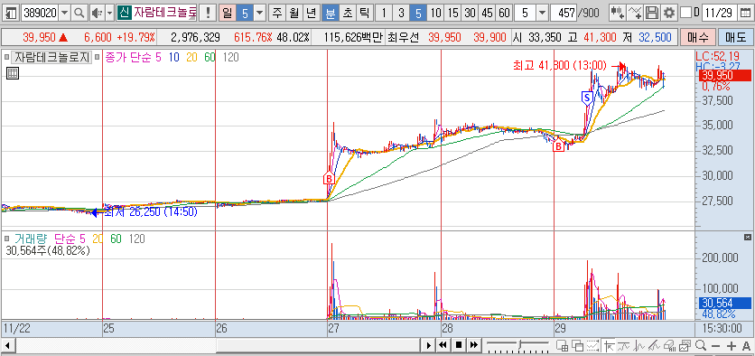Select daily 일 period
The height and width of the screenshot is (356, 755).
(x=228, y=13)
